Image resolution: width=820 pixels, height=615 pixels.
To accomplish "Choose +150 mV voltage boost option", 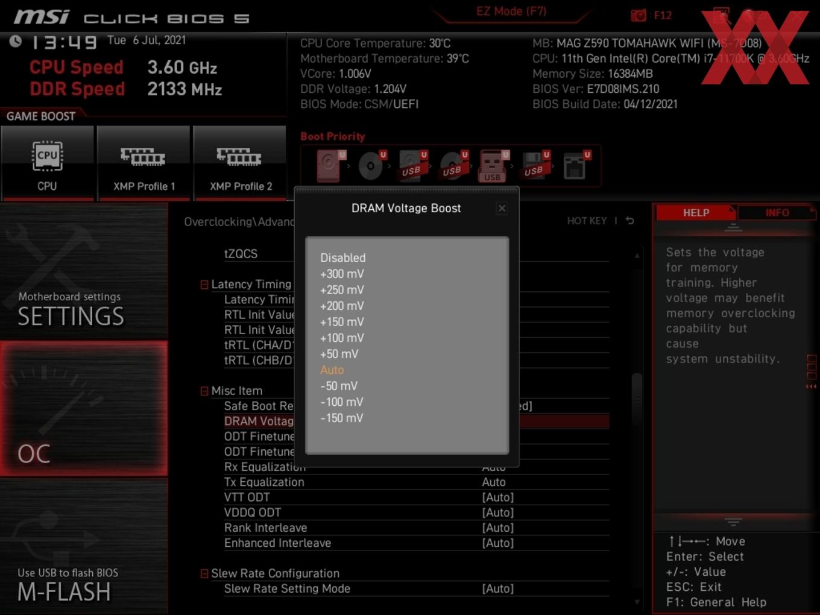I will (342, 322).
